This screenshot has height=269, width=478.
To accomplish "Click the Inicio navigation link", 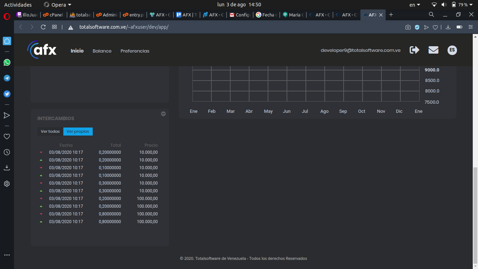I will click(77, 51).
